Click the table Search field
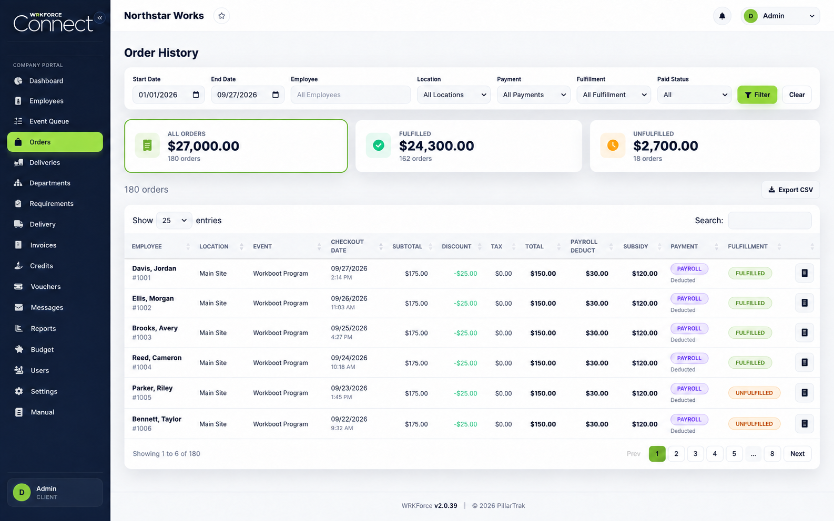Image resolution: width=834 pixels, height=521 pixels. pos(769,221)
